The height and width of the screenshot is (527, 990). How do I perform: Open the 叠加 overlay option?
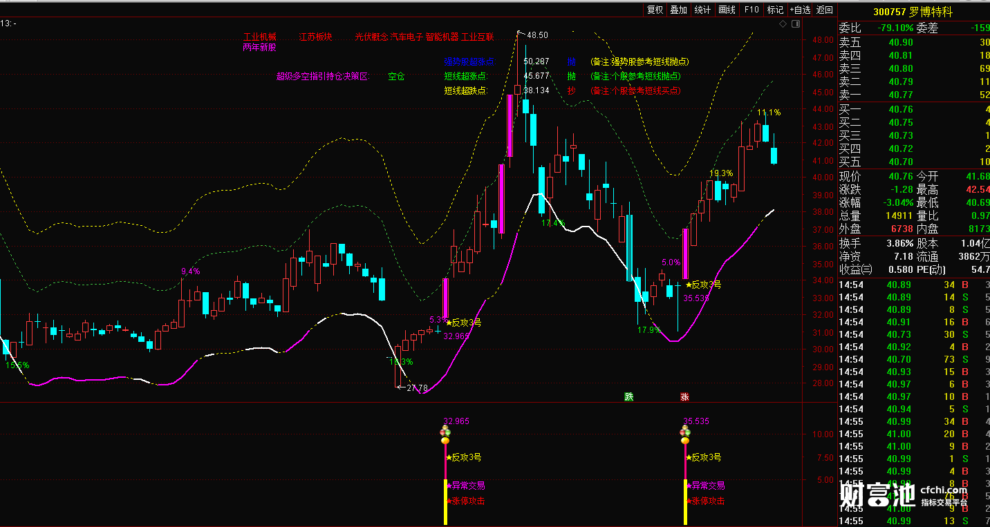click(x=679, y=10)
